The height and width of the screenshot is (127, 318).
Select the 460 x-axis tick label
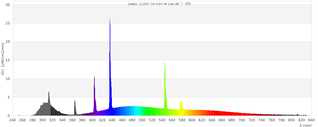point(122,120)
